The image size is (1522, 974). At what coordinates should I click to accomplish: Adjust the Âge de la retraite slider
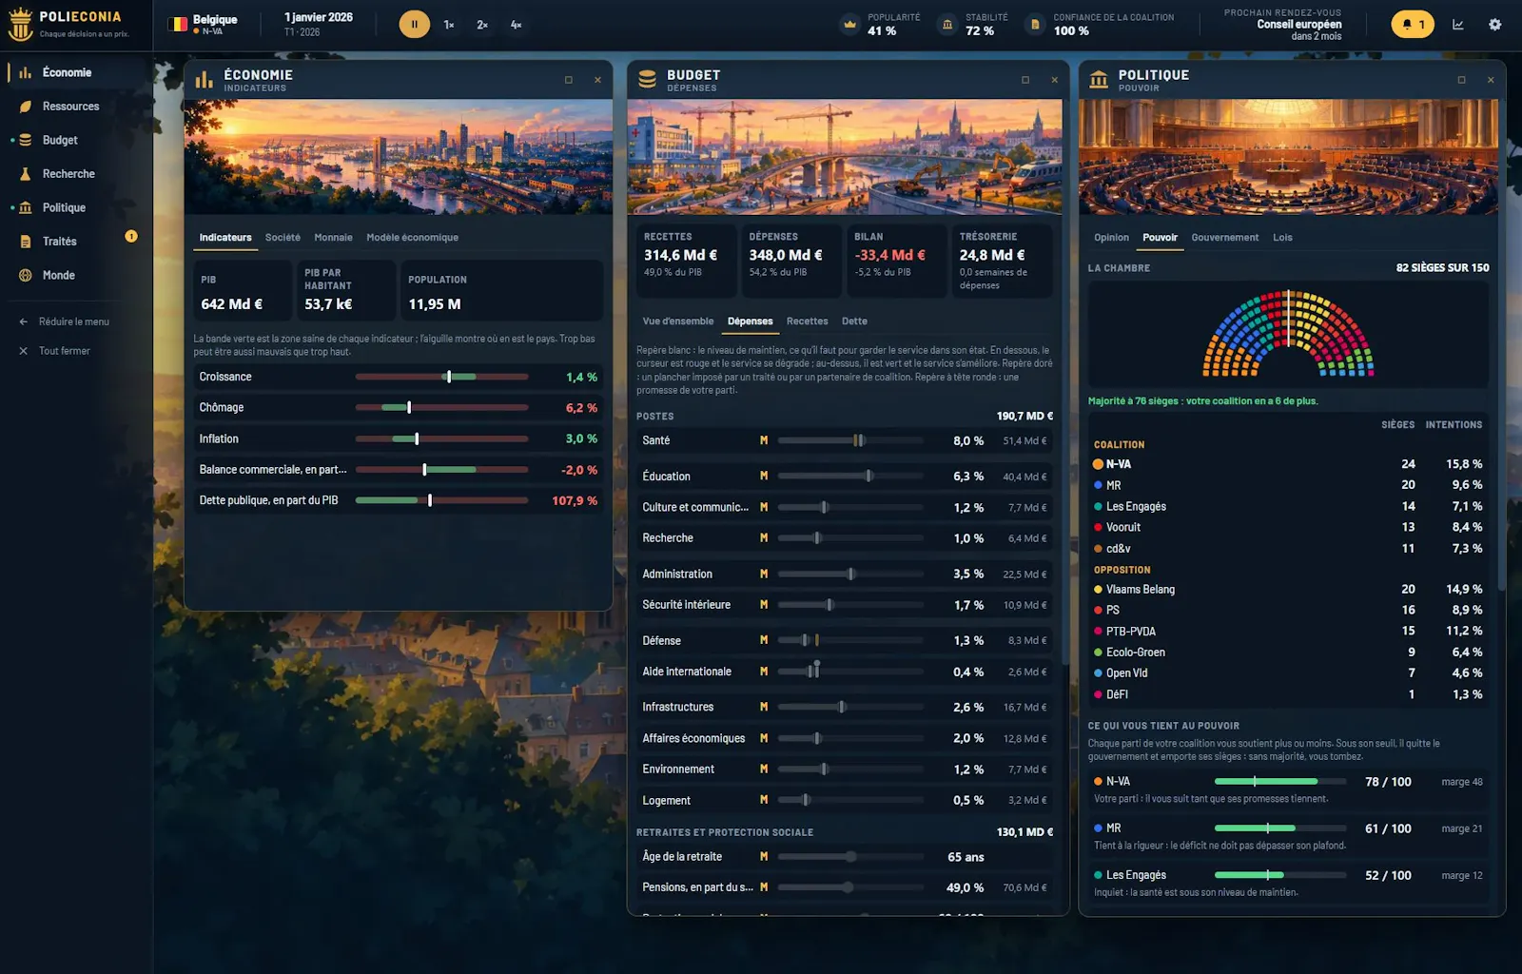click(x=850, y=857)
